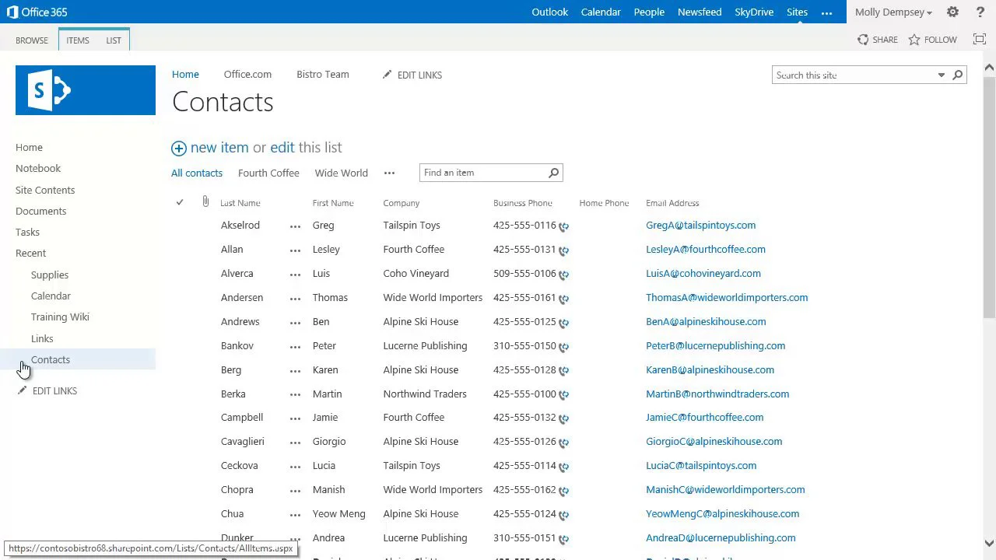Click the search magnifier in site search
Image resolution: width=996 pixels, height=560 pixels.
958,75
